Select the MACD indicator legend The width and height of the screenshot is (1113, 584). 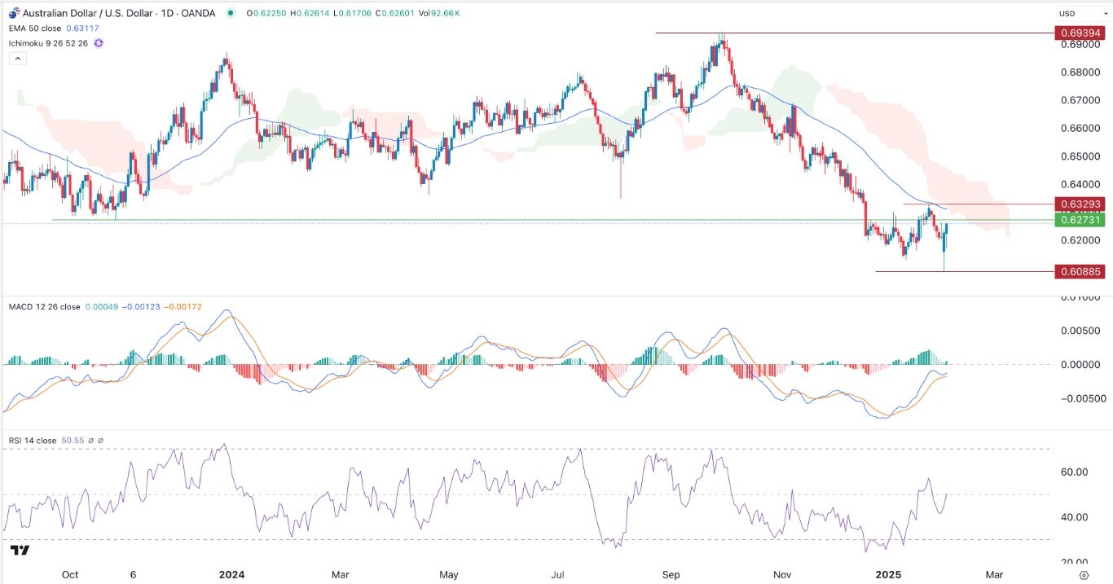click(42, 306)
